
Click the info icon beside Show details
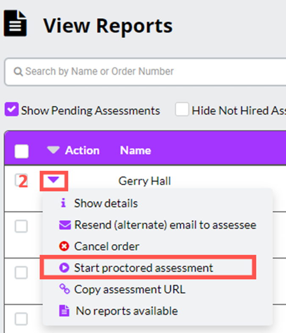tap(64, 203)
